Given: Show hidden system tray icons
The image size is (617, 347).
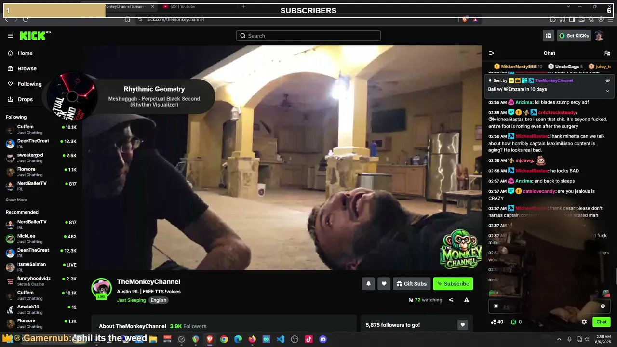Looking at the screenshot, I should point(559,339).
